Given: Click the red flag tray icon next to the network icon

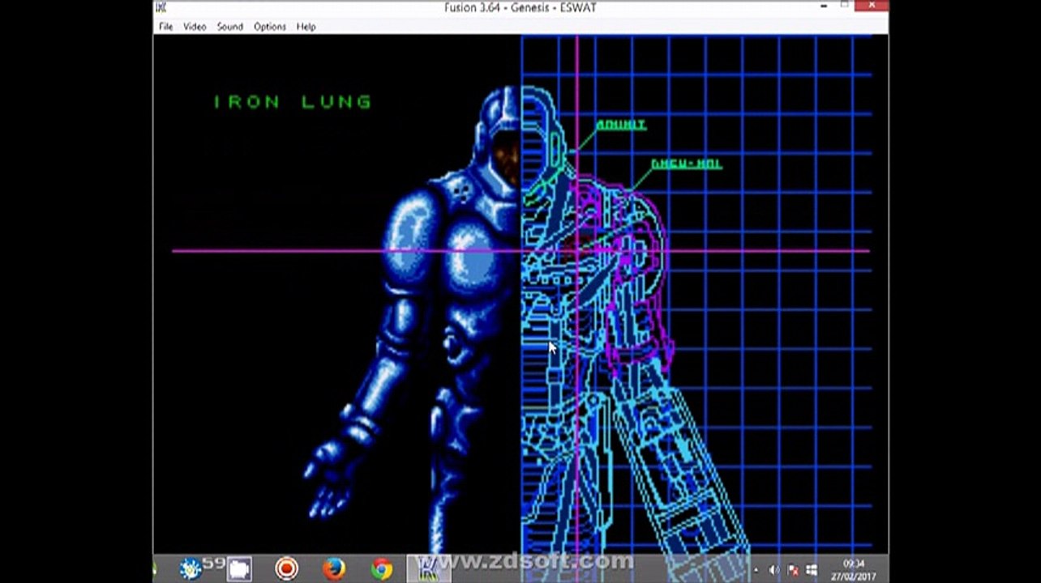Looking at the screenshot, I should [793, 570].
